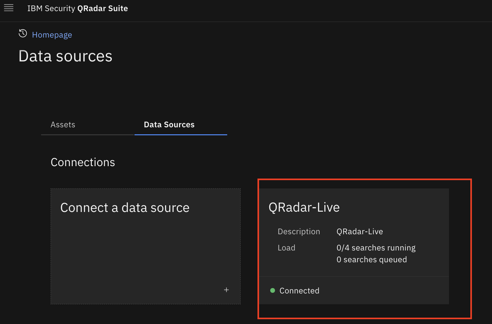Click the Description label on QRadar-Live card
The width and height of the screenshot is (492, 324).
pos(299,231)
